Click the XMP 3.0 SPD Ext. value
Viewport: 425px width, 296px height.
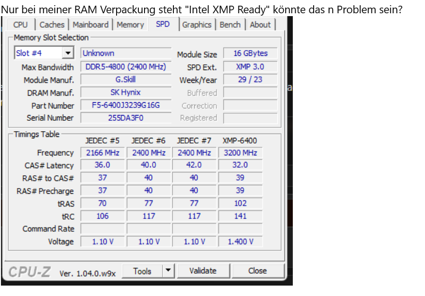[251, 67]
